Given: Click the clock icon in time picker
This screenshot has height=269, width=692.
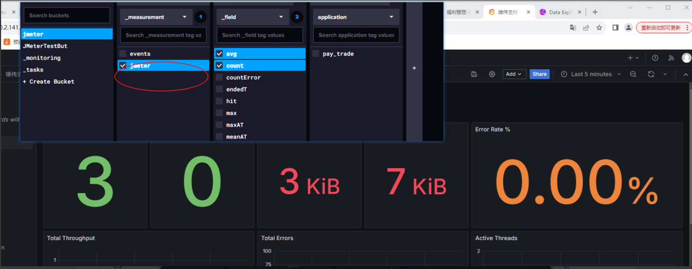Looking at the screenshot, I should click(x=564, y=74).
